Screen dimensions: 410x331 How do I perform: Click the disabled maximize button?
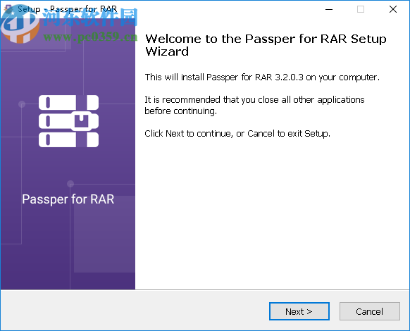[361, 9]
